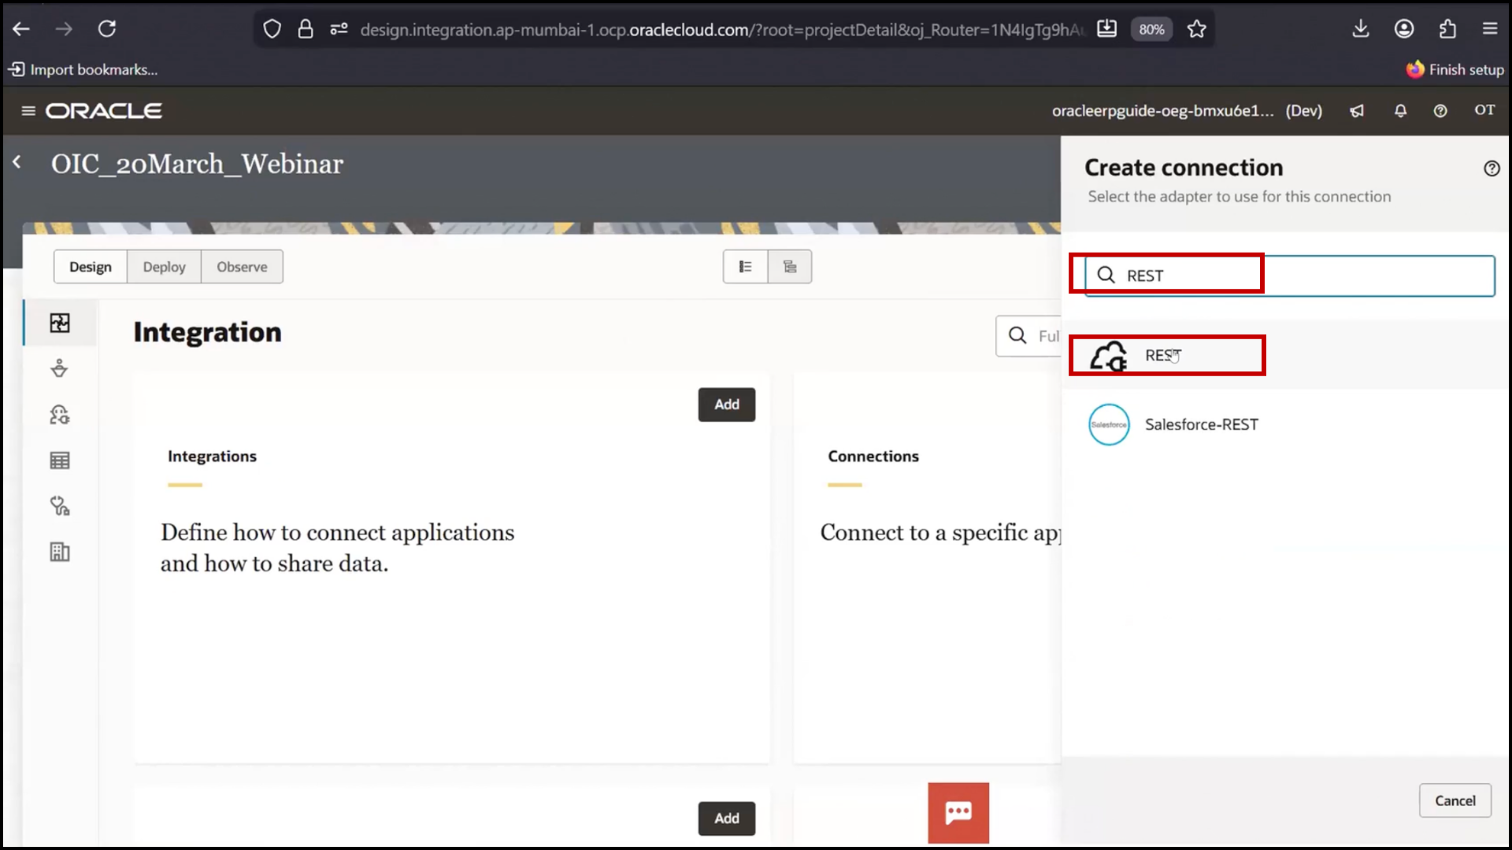Select the list view toggle icon
1512x850 pixels.
pyautogui.click(x=745, y=267)
